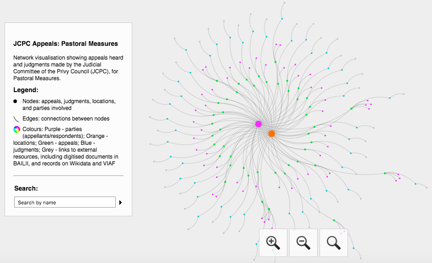Select the topmost grey node in graph
This screenshot has width=432, height=263.
tap(284, 3)
